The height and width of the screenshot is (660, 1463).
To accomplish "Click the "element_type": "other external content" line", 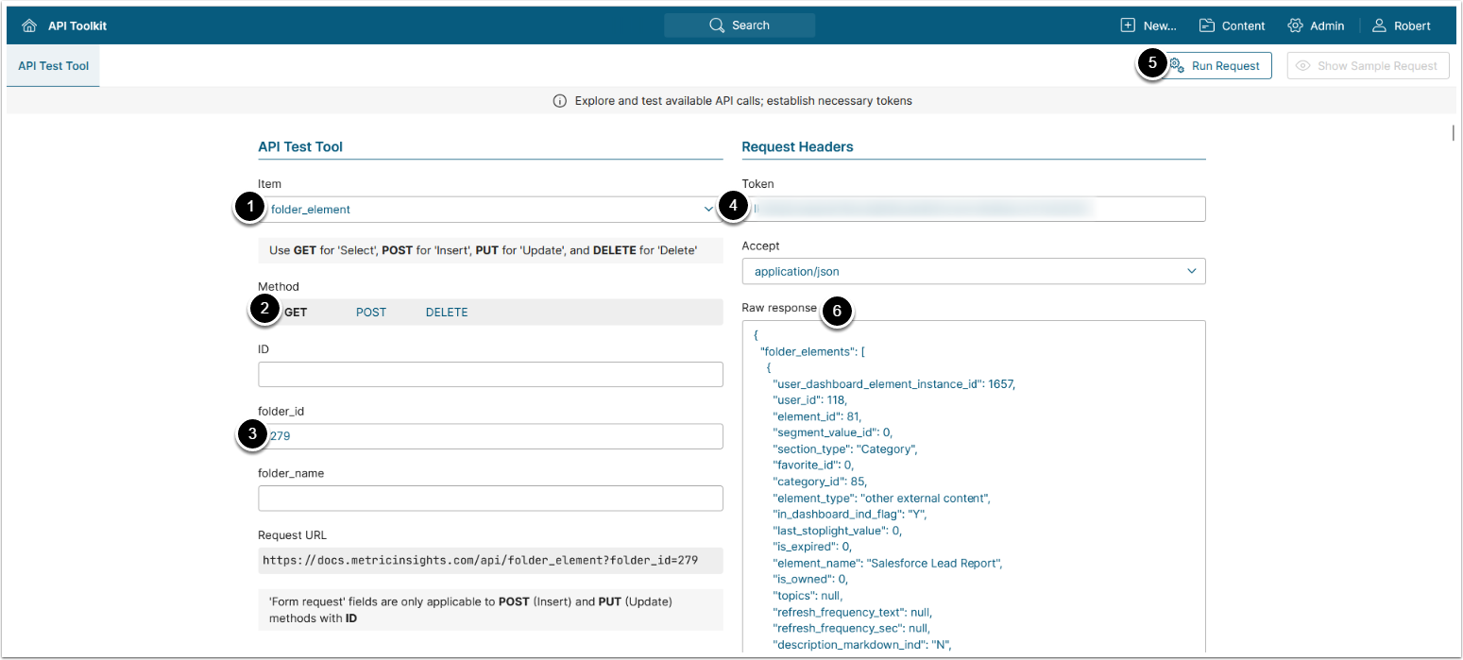I will point(881,498).
